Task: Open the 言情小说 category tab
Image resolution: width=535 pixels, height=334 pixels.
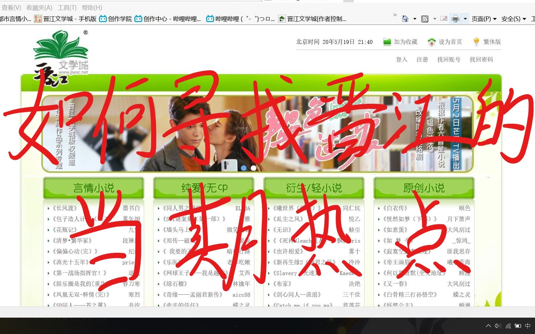Action: click(93, 188)
